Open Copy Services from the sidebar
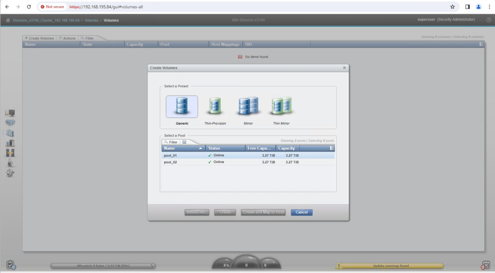Viewport: 495px width, 273px height. click(x=10, y=153)
